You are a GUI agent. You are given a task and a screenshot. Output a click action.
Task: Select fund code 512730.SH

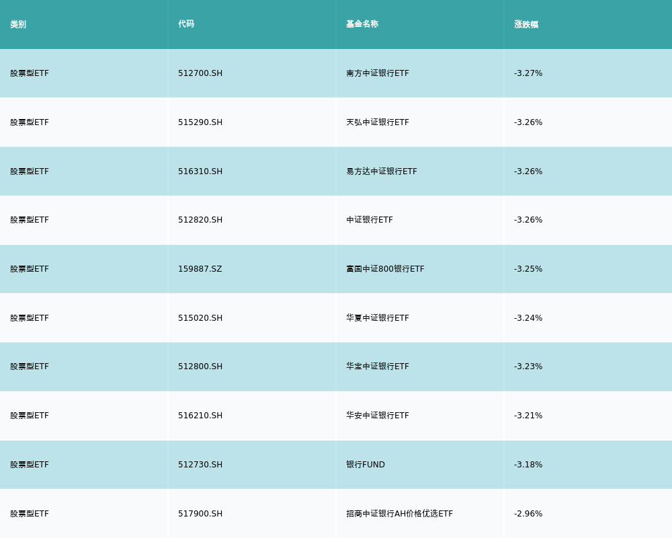coord(200,465)
